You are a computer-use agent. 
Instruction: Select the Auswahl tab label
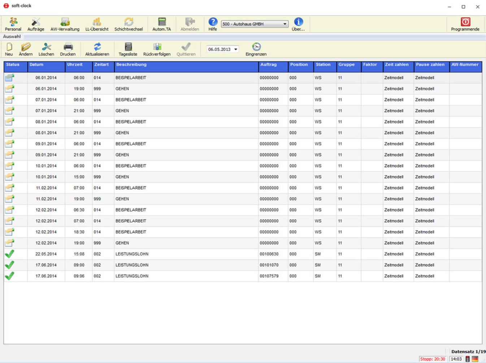pyautogui.click(x=12, y=36)
